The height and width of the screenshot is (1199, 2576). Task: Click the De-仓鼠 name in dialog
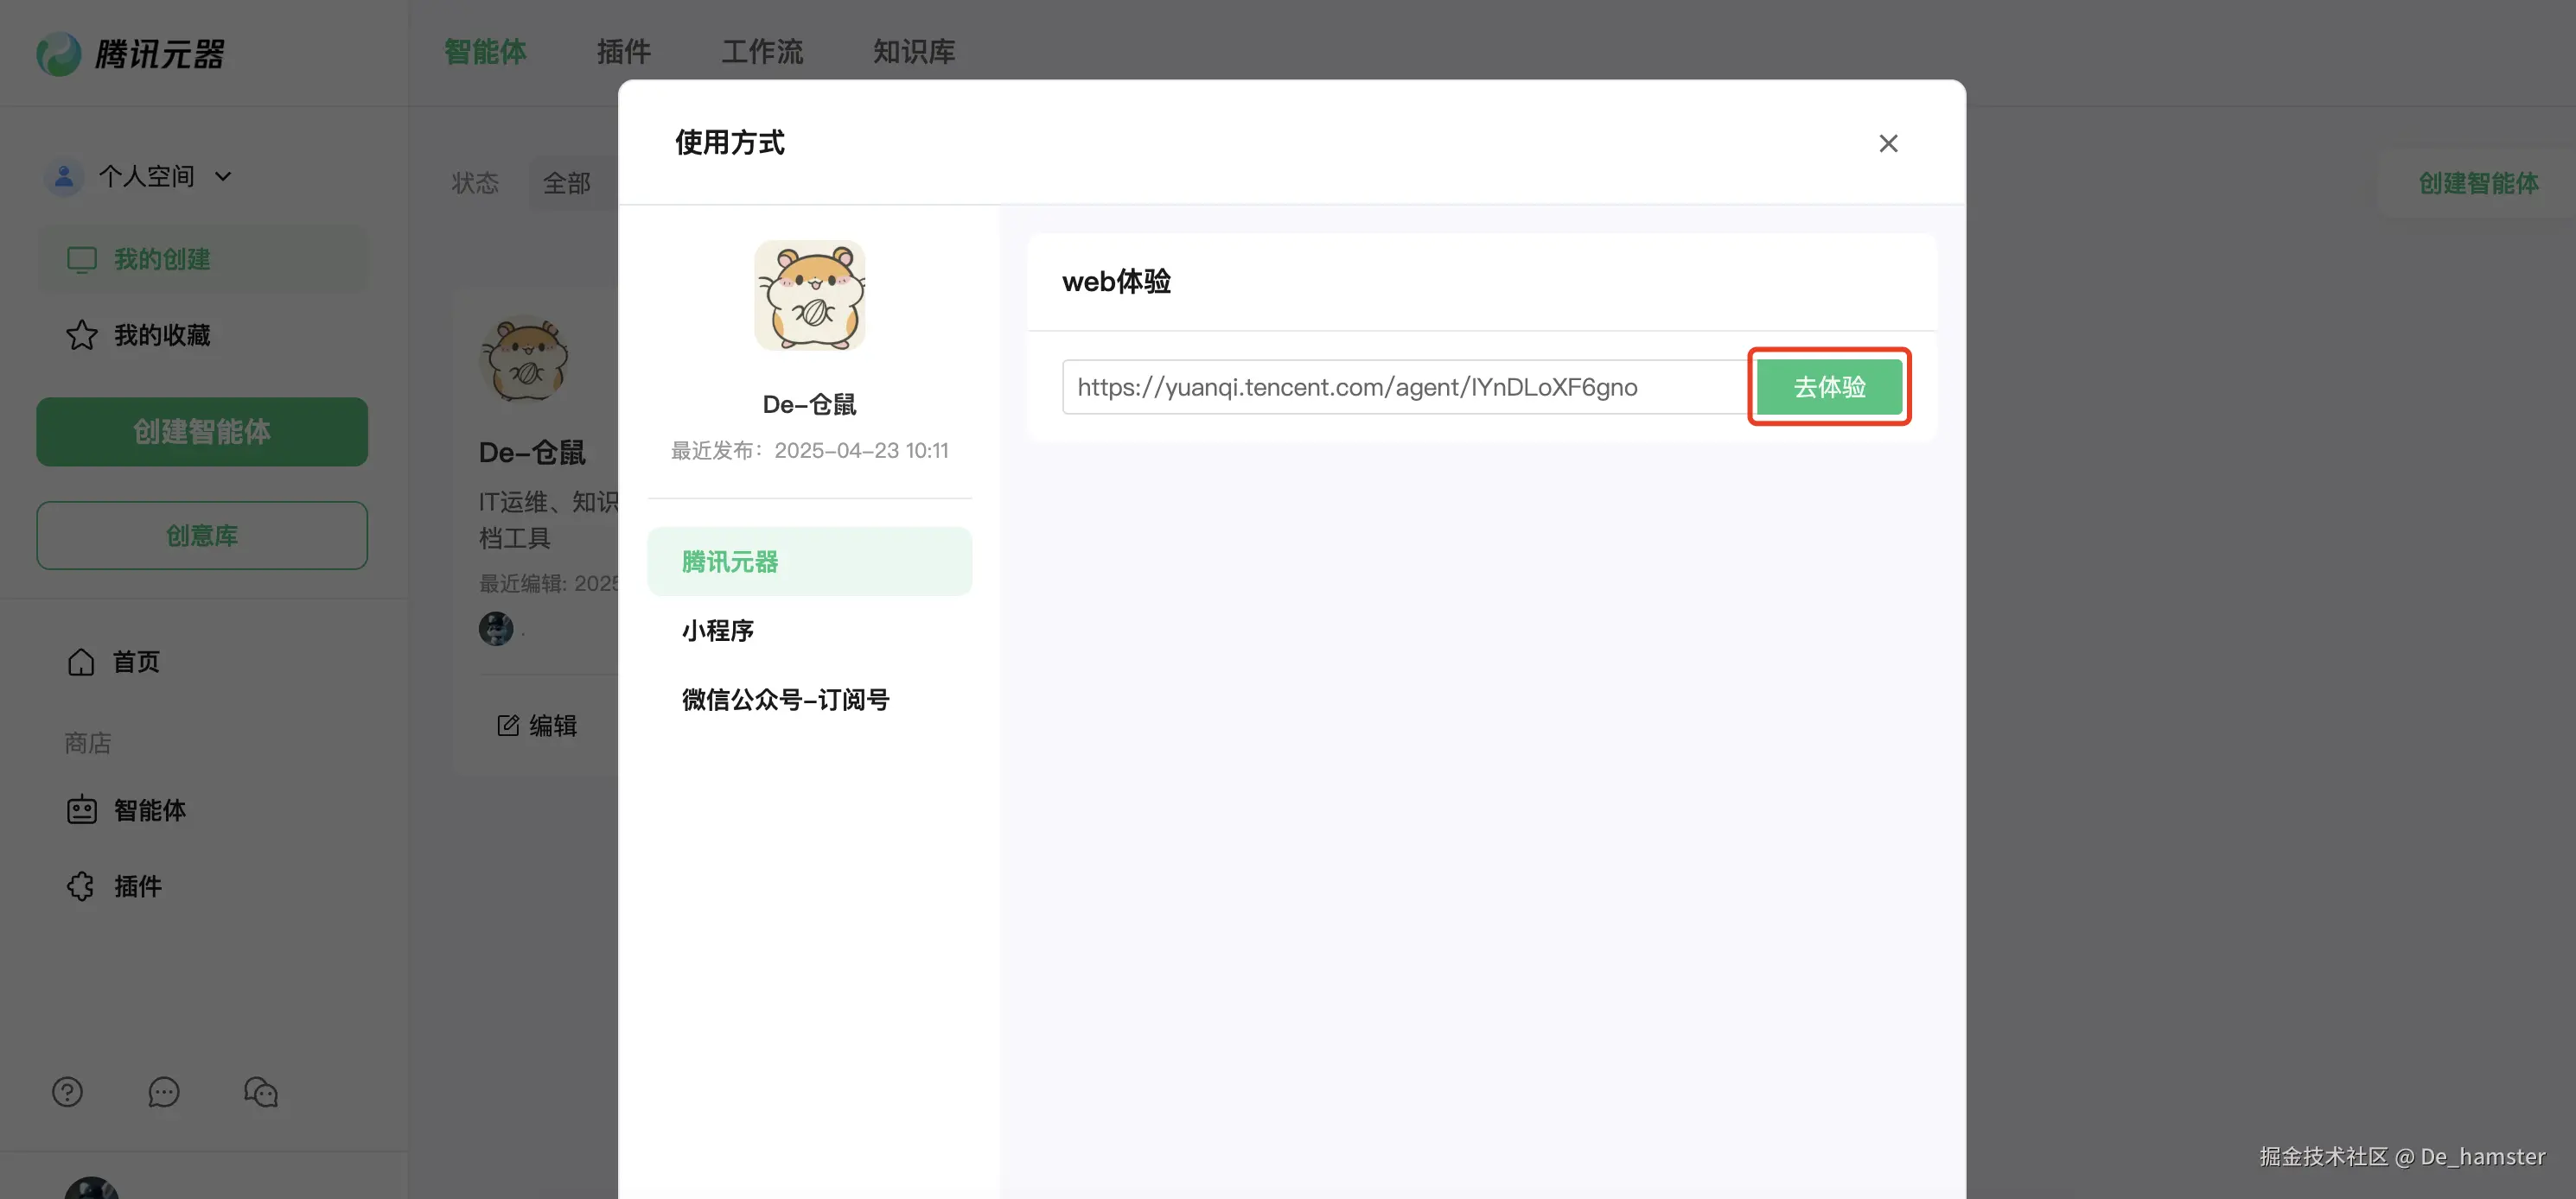(809, 404)
